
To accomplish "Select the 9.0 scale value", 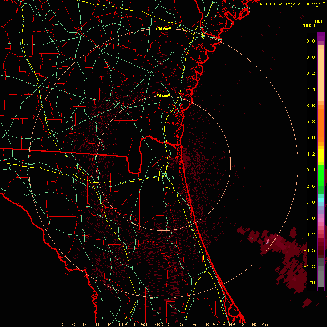I will tap(311, 57).
